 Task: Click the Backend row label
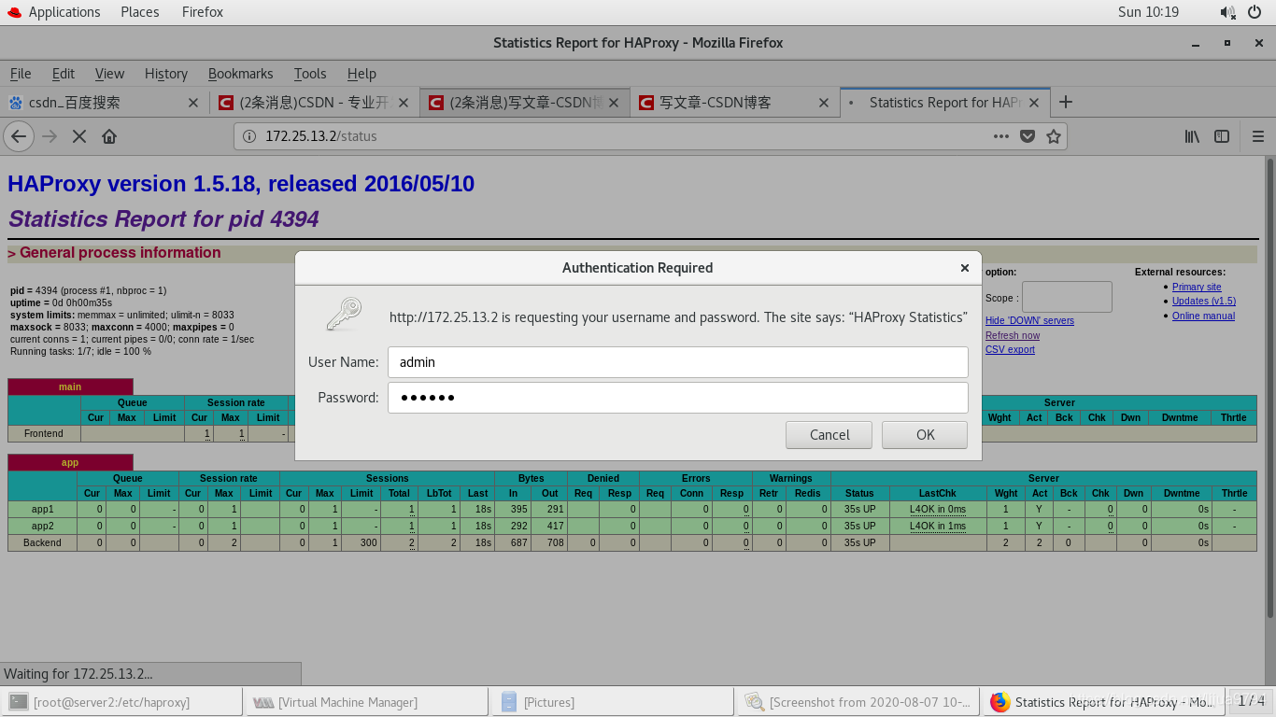coord(43,543)
